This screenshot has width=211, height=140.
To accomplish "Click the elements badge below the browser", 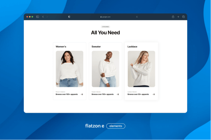I will pos(116,126).
